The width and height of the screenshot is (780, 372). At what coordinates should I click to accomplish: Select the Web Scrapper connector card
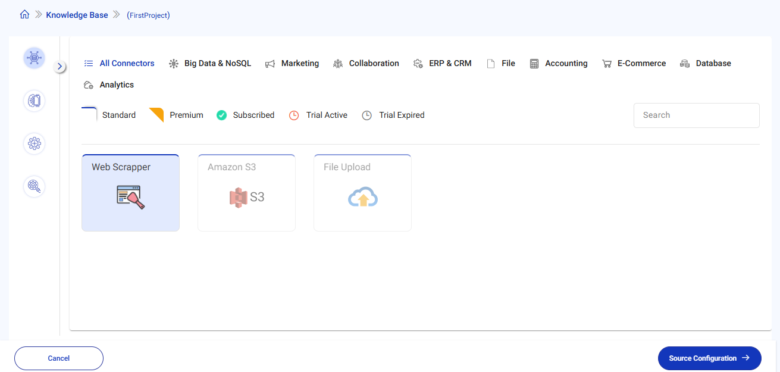click(x=130, y=193)
